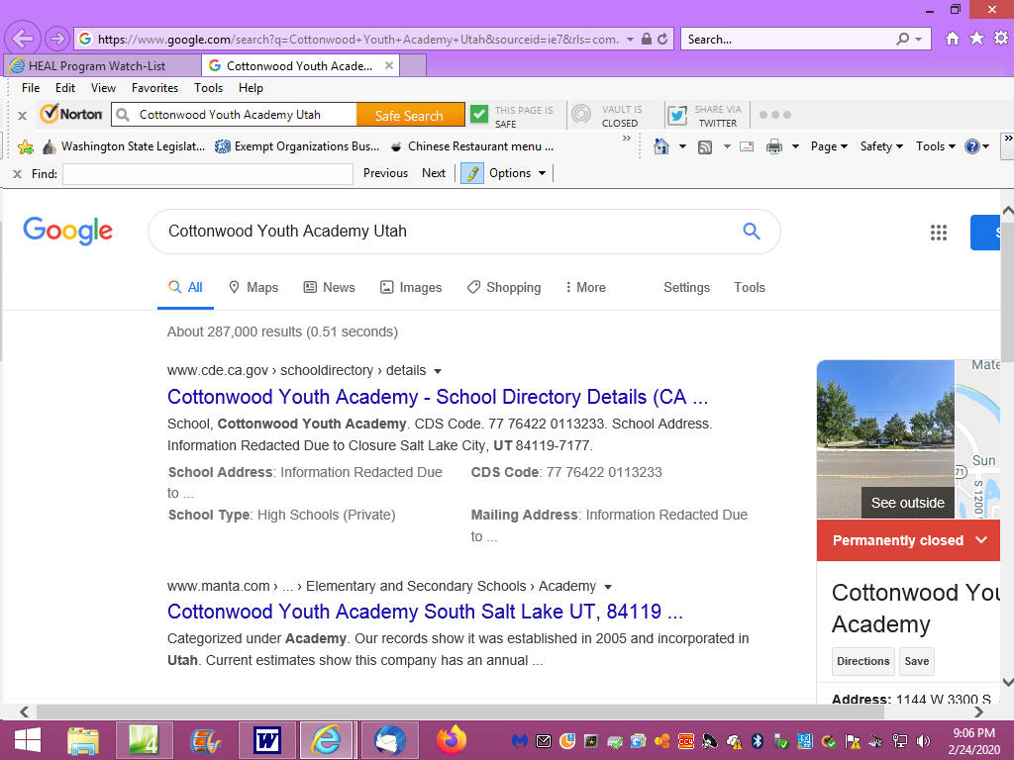The image size is (1014, 760).
Task: Click the horizontal scrollbar at page bottom
Action: coord(459,712)
